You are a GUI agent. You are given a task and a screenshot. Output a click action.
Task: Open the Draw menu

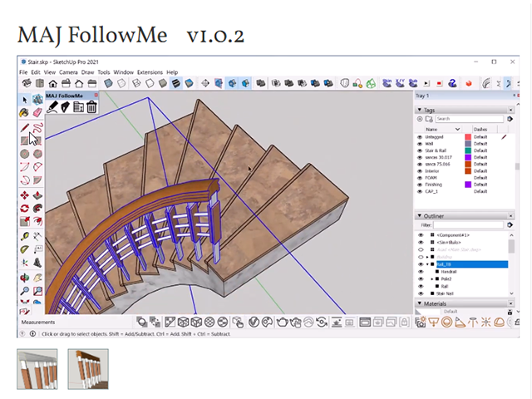(87, 72)
